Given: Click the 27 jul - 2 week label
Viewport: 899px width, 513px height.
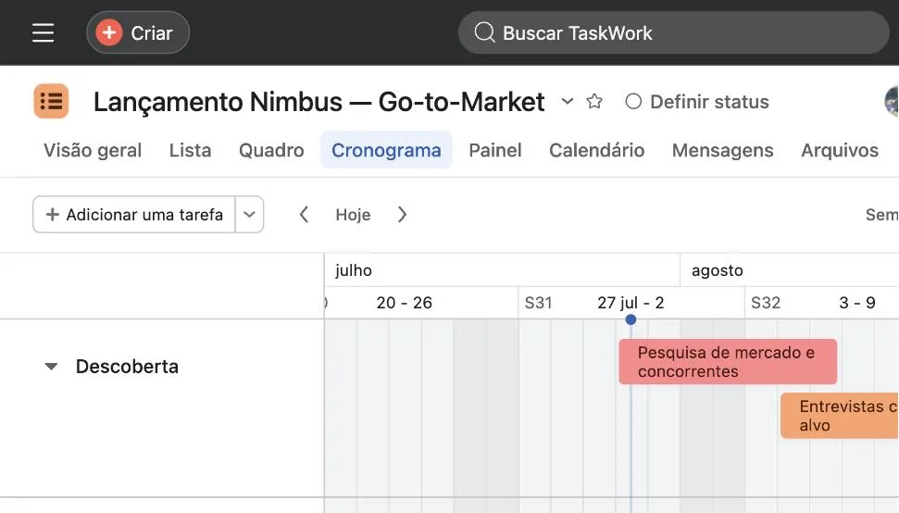Looking at the screenshot, I should (x=631, y=303).
